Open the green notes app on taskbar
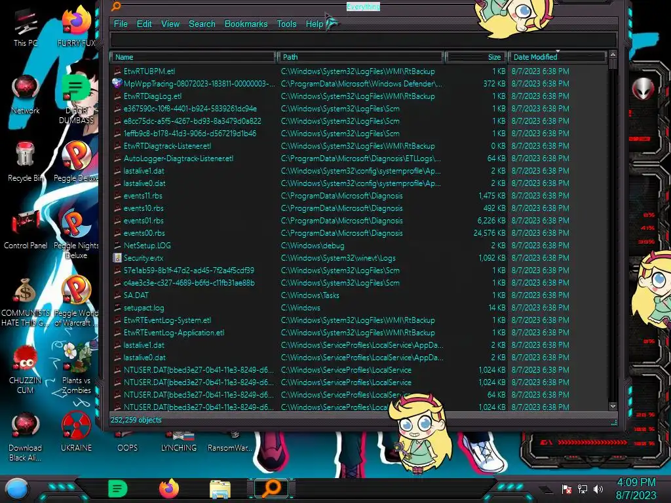The height and width of the screenshot is (503, 671). (x=118, y=489)
